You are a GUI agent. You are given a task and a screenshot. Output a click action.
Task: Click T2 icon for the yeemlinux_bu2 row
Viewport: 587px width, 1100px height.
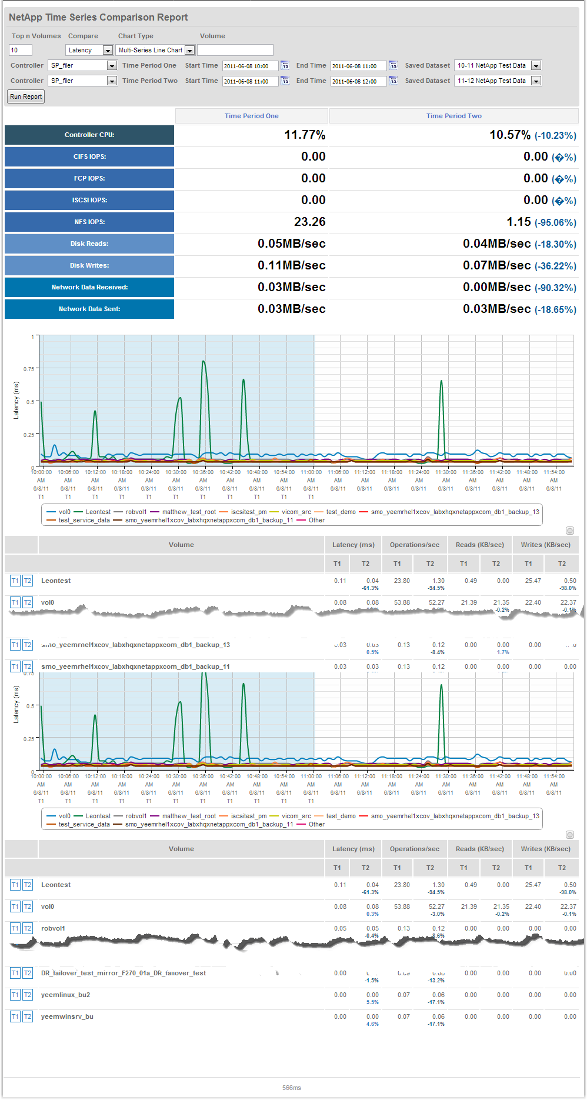click(x=28, y=995)
